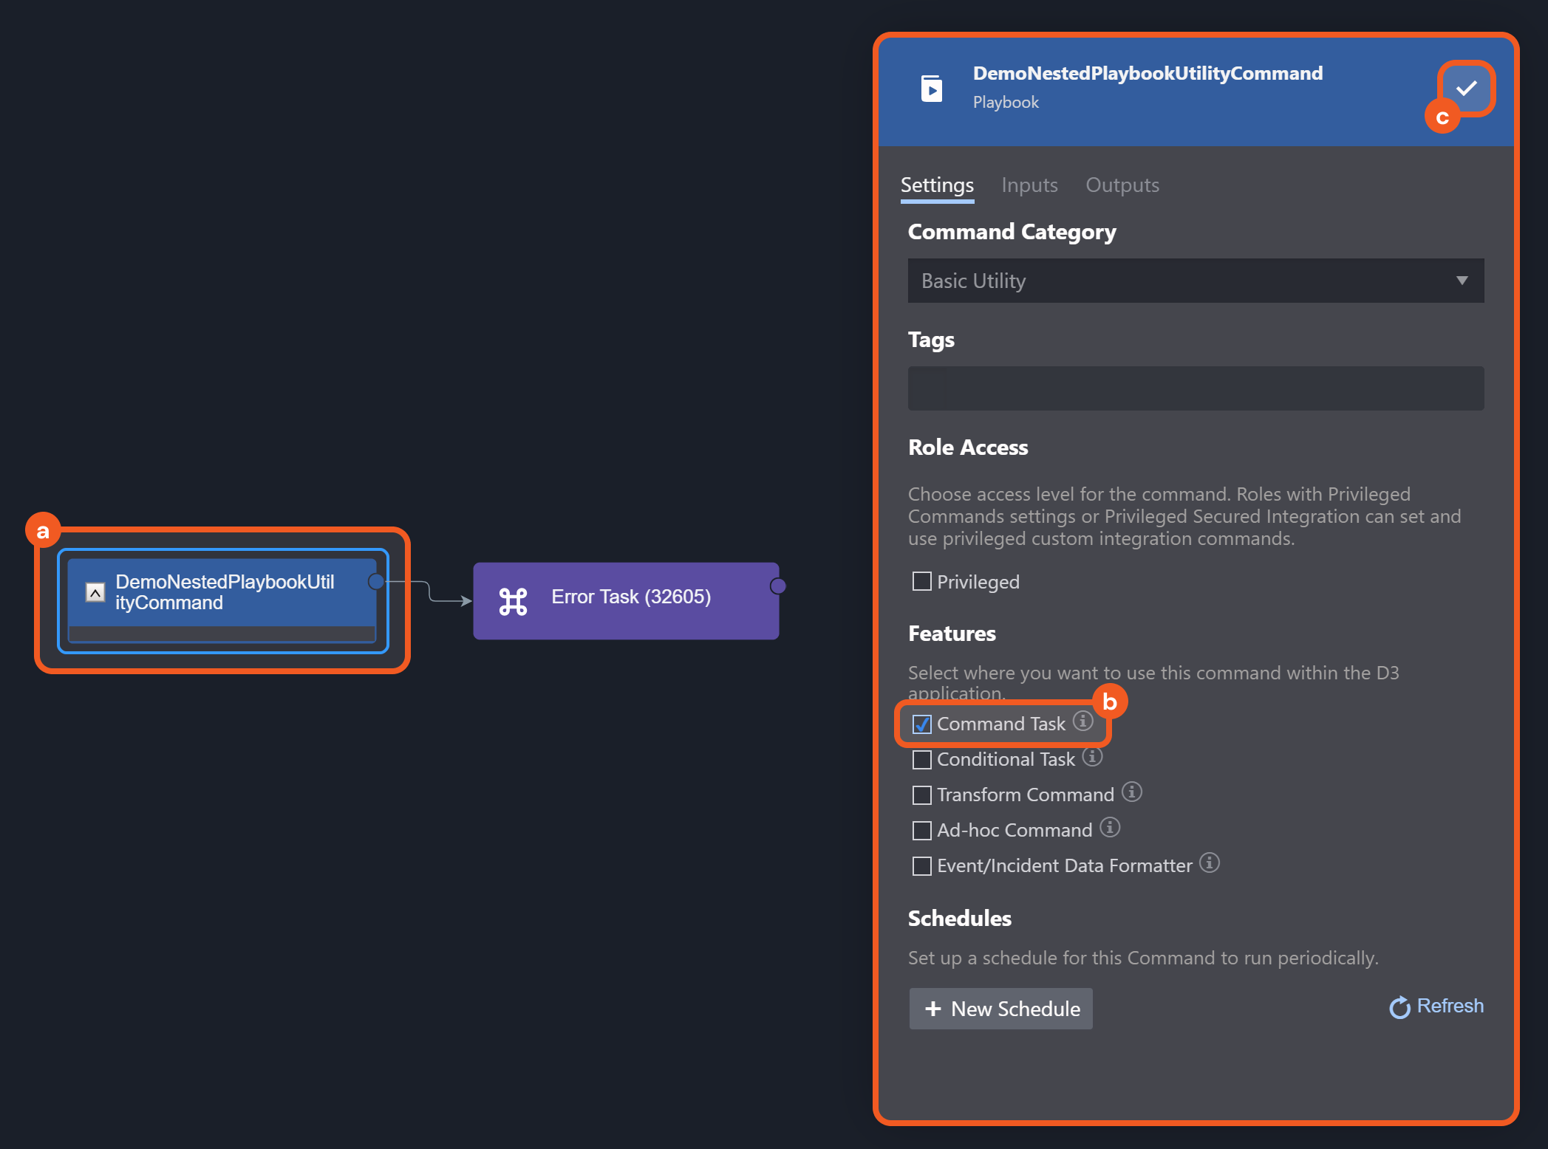Enable the Privileged checkbox

(x=921, y=582)
